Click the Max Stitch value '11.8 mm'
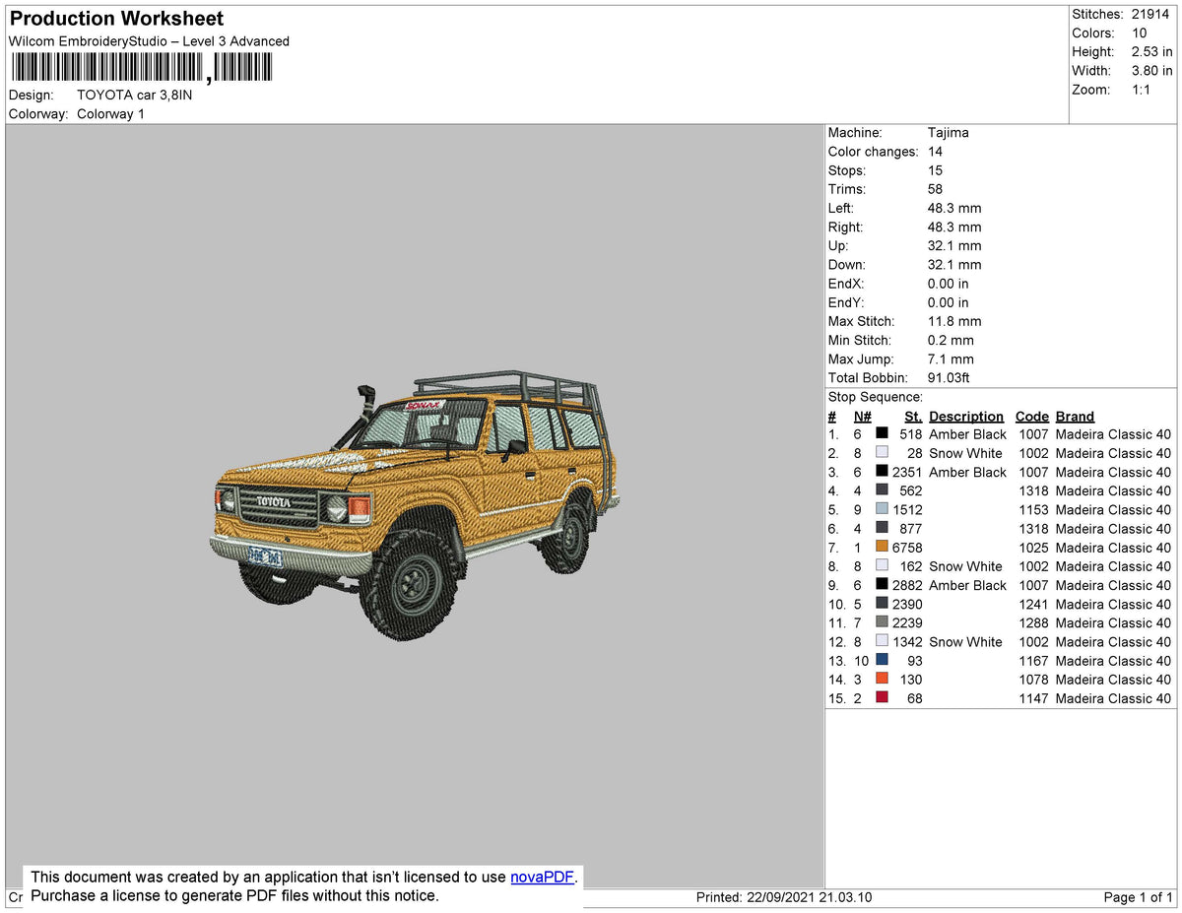This screenshot has width=1182, height=913. (954, 322)
